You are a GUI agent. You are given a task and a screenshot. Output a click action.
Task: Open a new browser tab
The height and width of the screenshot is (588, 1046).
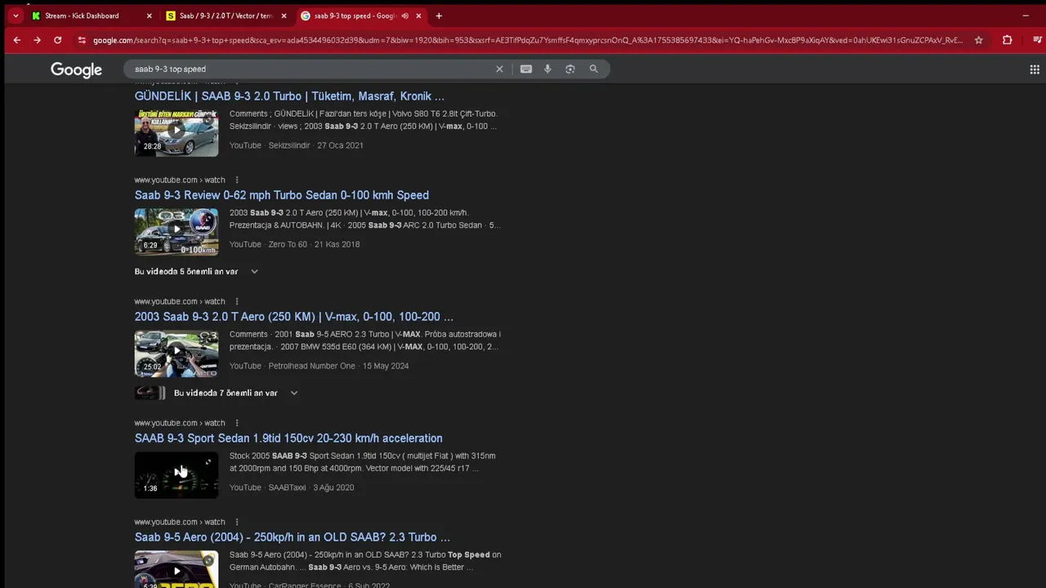(439, 16)
